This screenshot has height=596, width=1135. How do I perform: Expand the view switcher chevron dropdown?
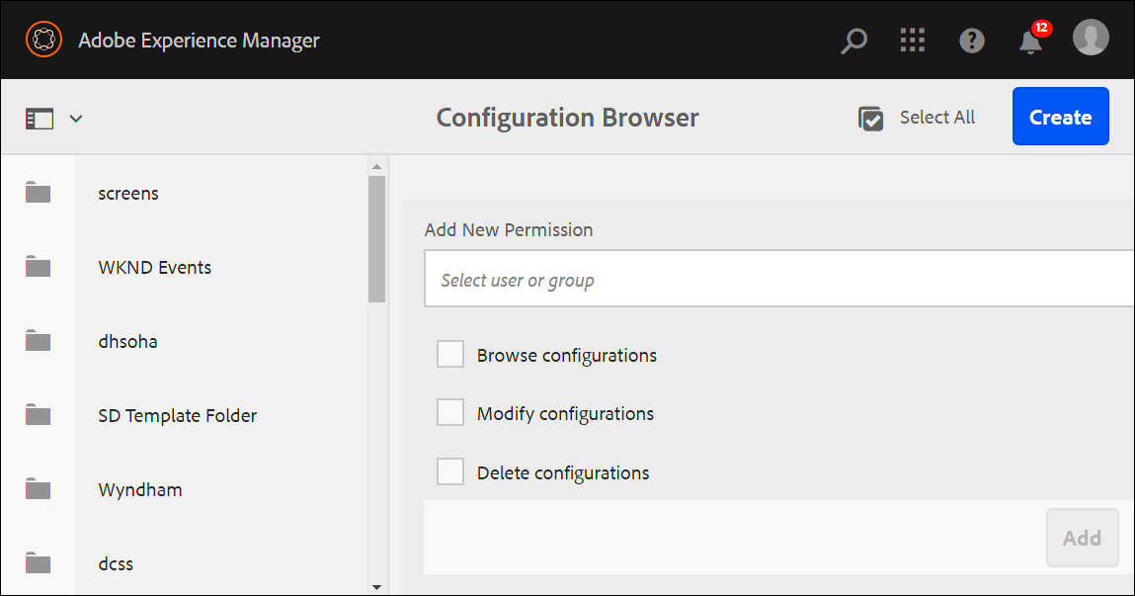click(76, 118)
